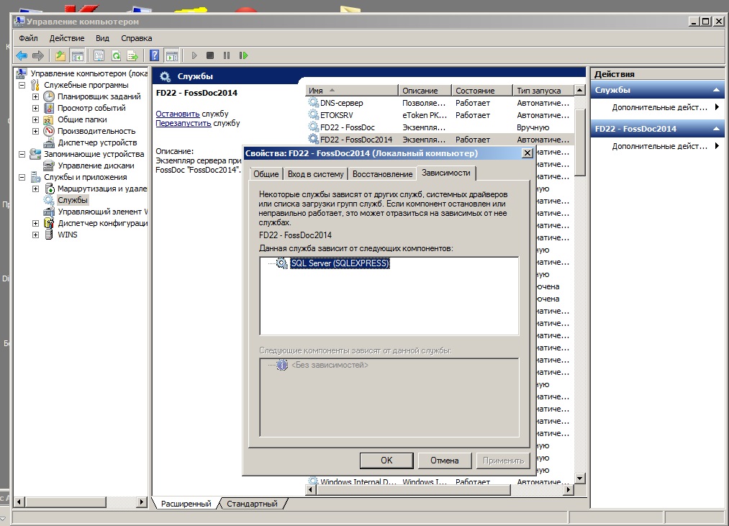The image size is (729, 526).
Task: Open the Вид menu
Action: point(102,38)
